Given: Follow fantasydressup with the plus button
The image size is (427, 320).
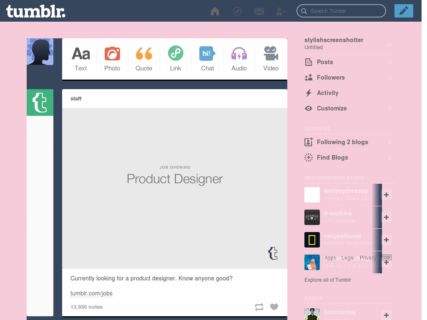Looking at the screenshot, I should pos(386,195).
